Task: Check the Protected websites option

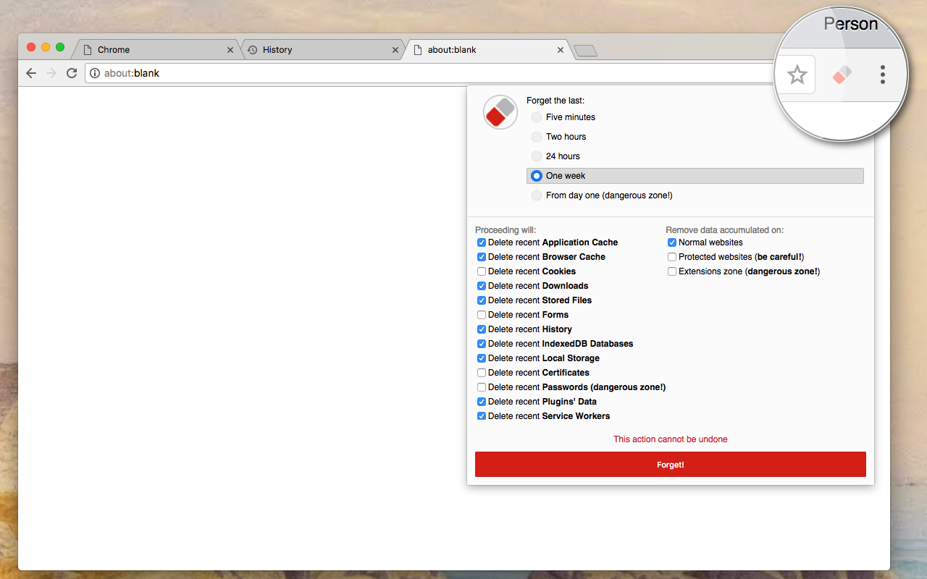Action: pos(671,256)
